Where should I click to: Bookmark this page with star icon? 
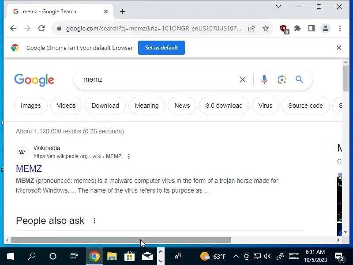pyautogui.click(x=266, y=28)
